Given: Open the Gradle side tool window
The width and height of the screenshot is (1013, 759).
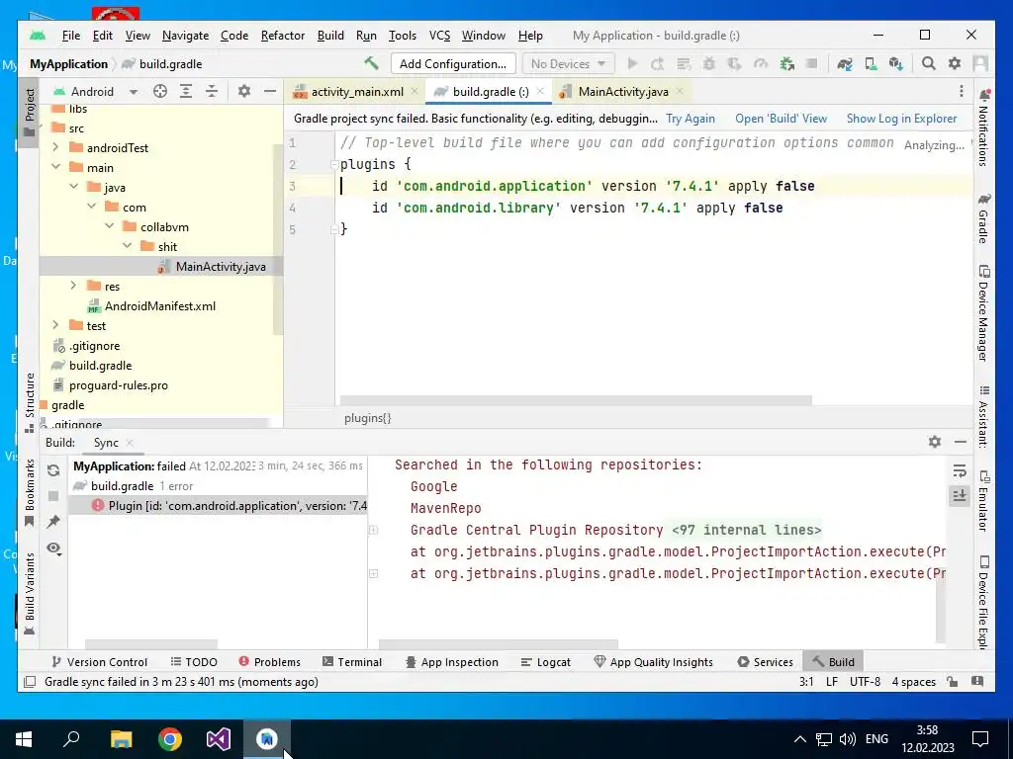Looking at the screenshot, I should pyautogui.click(x=983, y=218).
